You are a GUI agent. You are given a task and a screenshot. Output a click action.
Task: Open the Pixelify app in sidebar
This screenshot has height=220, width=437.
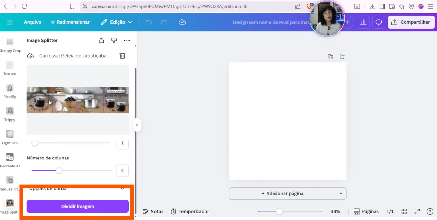pos(10,91)
